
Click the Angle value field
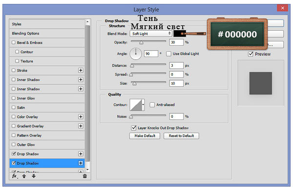tap(151, 54)
